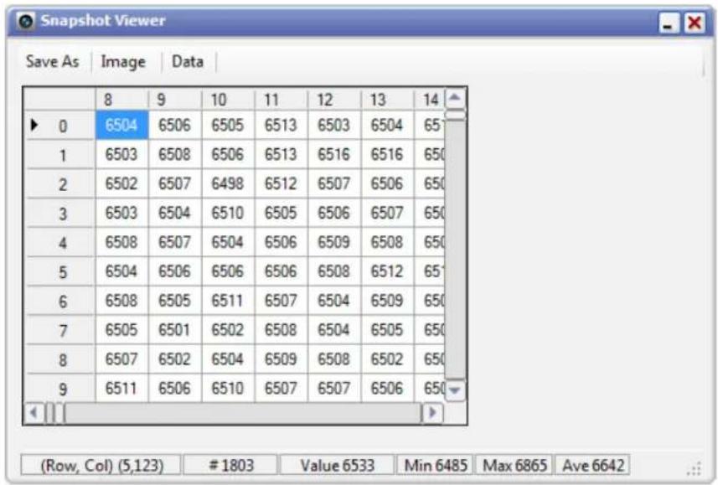
Task: Click the vertical scrollbar thumb
Action: point(455,115)
